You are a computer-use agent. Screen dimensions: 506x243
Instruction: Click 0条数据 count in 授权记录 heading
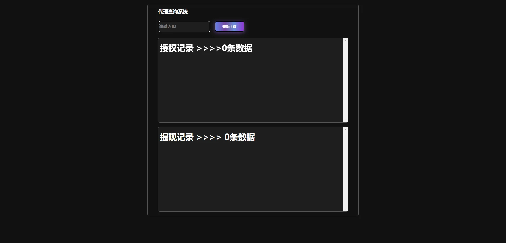(x=237, y=48)
